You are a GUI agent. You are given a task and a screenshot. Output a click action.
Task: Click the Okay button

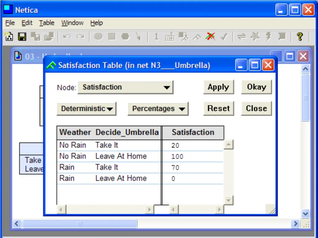pos(256,87)
